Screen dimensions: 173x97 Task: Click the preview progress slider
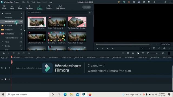coord(123,44)
